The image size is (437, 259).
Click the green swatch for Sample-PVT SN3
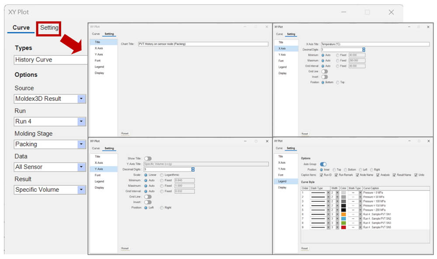pyautogui.click(x=343, y=223)
